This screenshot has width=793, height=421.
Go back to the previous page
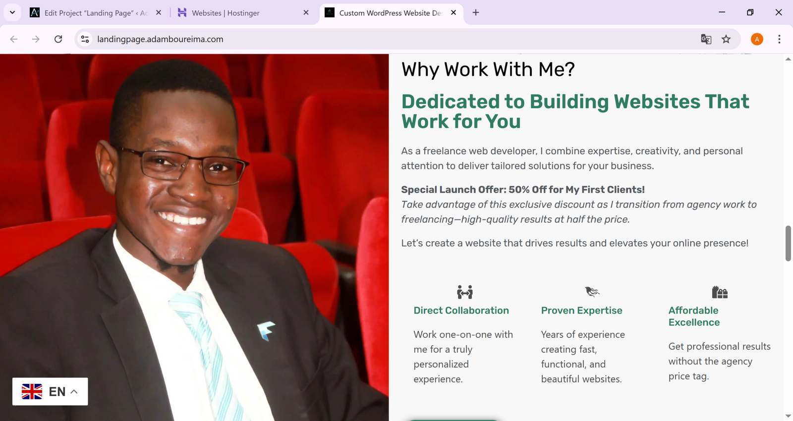coord(14,39)
